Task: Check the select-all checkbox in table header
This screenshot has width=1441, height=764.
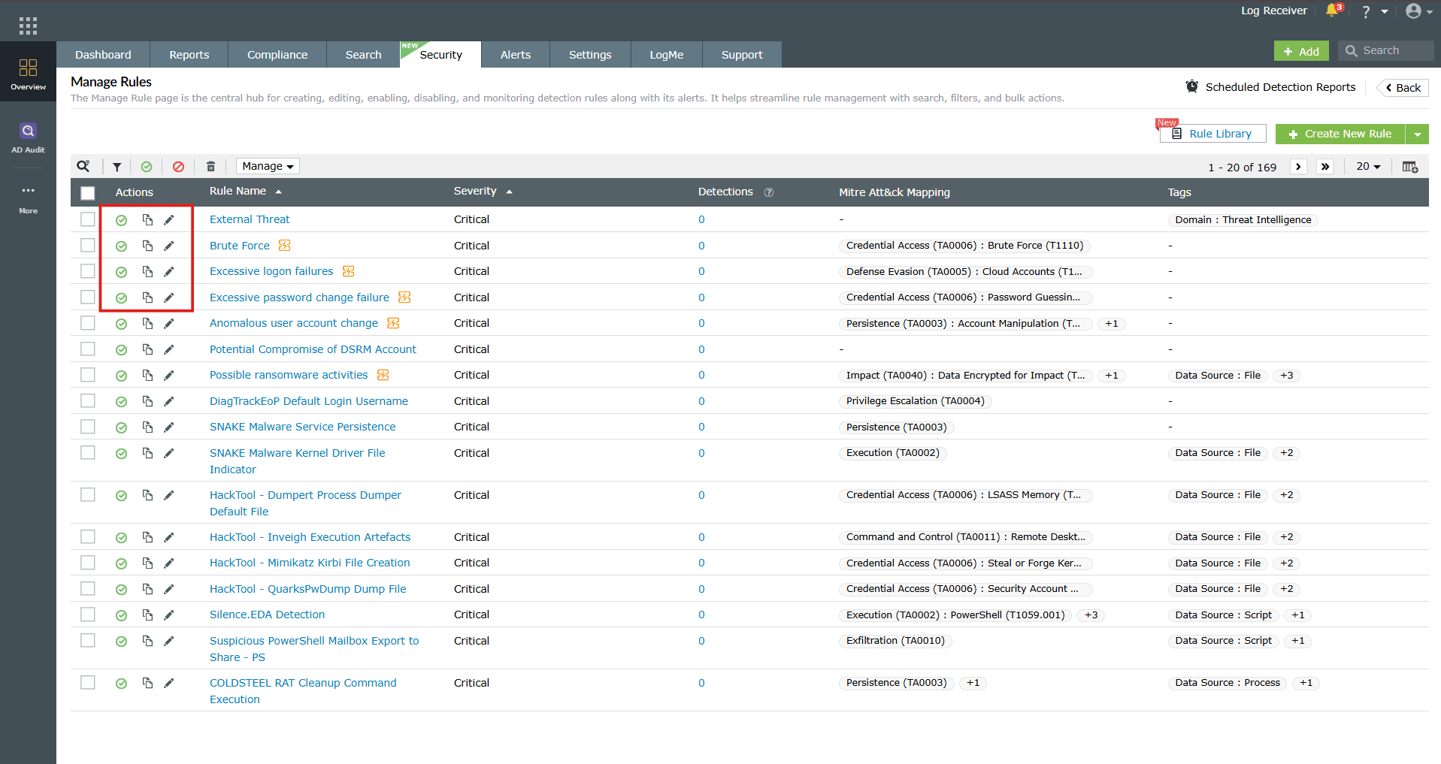Action: (88, 193)
